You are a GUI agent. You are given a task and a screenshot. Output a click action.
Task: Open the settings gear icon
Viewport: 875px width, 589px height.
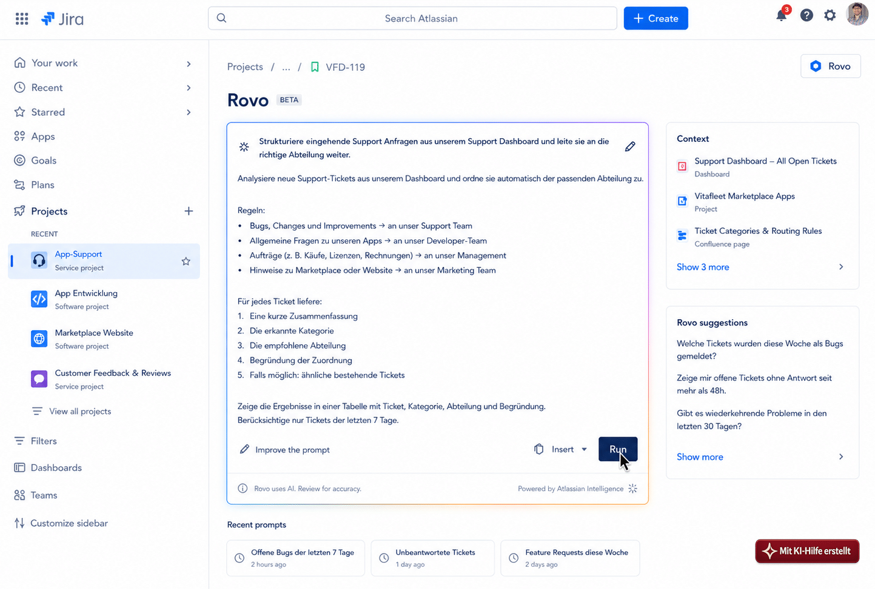[830, 15]
